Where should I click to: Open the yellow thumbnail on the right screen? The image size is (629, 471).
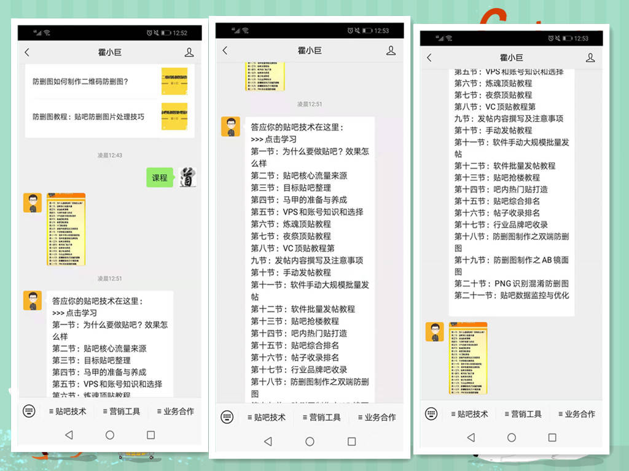click(x=469, y=359)
